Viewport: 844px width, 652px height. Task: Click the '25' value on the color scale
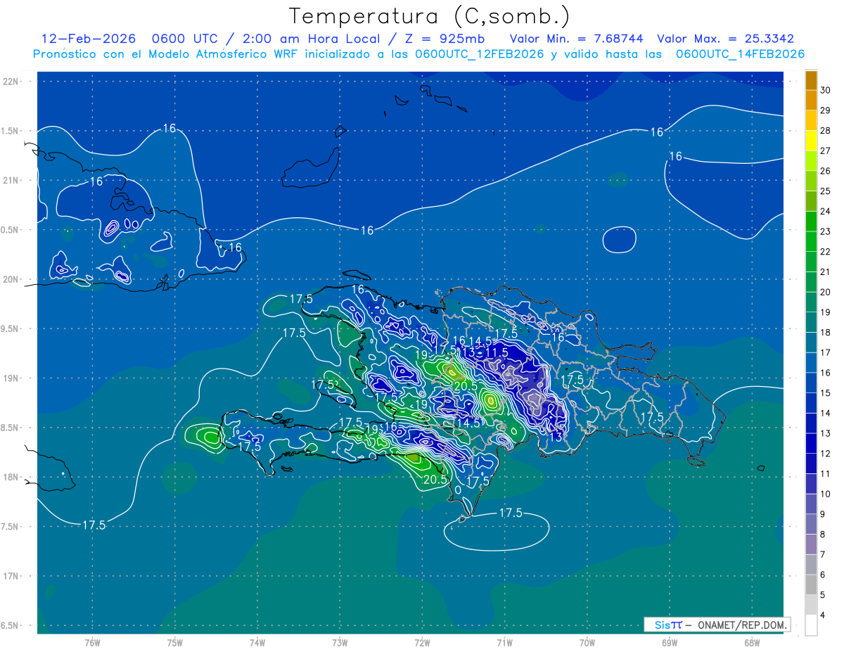826,191
